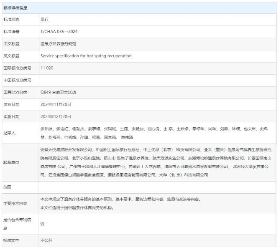Image resolution: width=279 pixels, height=250 pixels.
Task: Click the ICS classification value 11.020
Action: [x=47, y=68]
